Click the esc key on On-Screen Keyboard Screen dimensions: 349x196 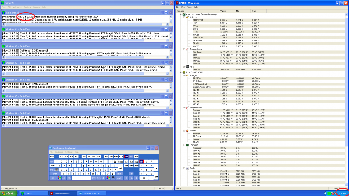[52, 157]
